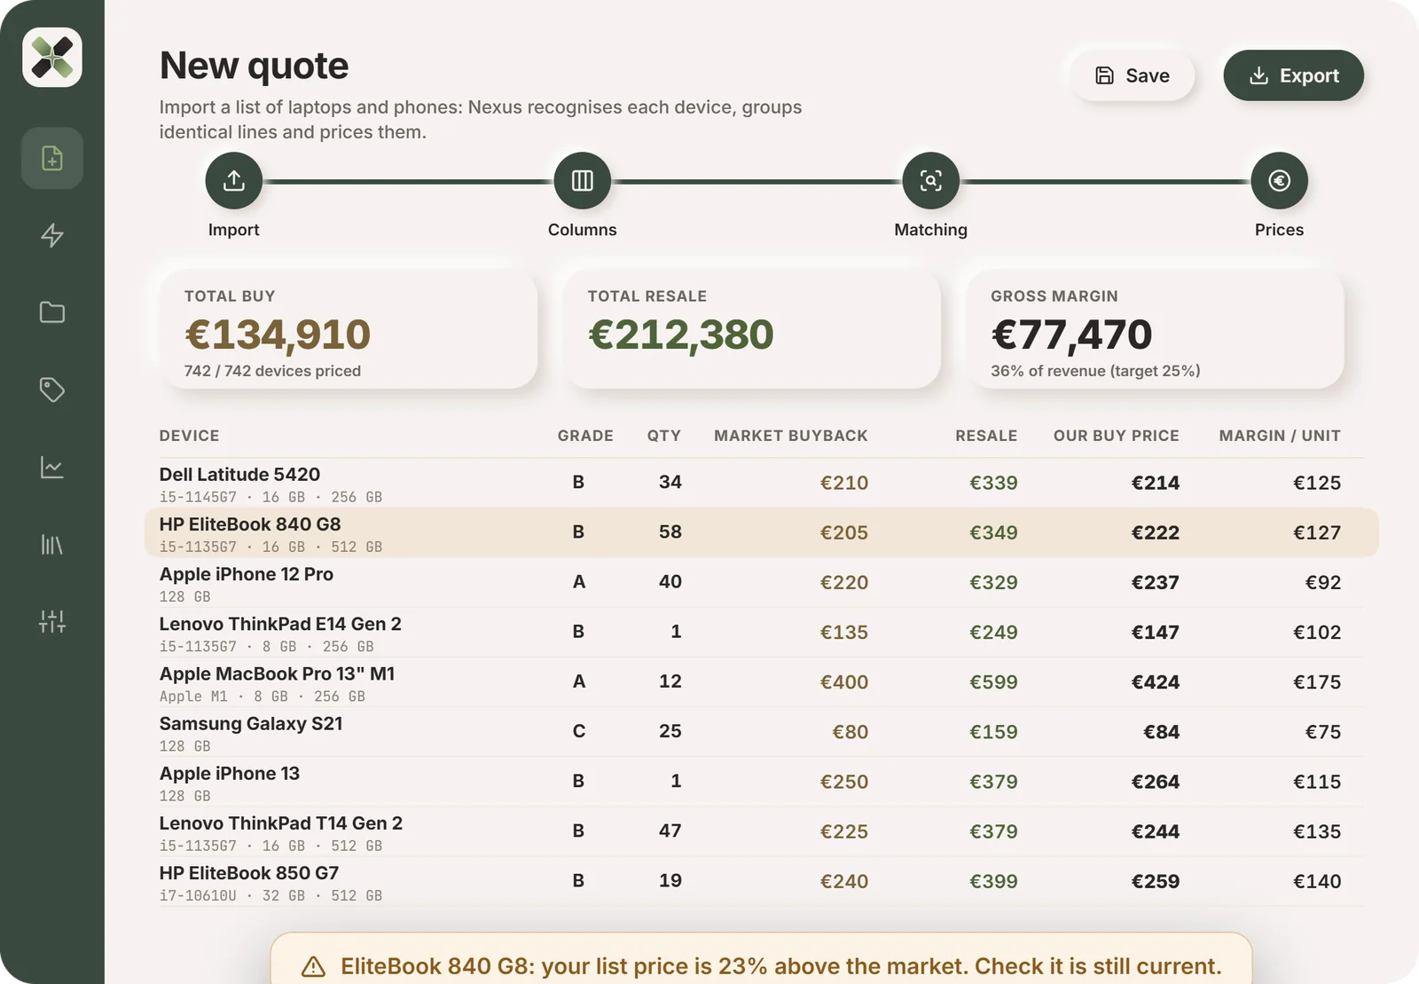Select the HP EliteBook 840 G8 row

(762, 532)
